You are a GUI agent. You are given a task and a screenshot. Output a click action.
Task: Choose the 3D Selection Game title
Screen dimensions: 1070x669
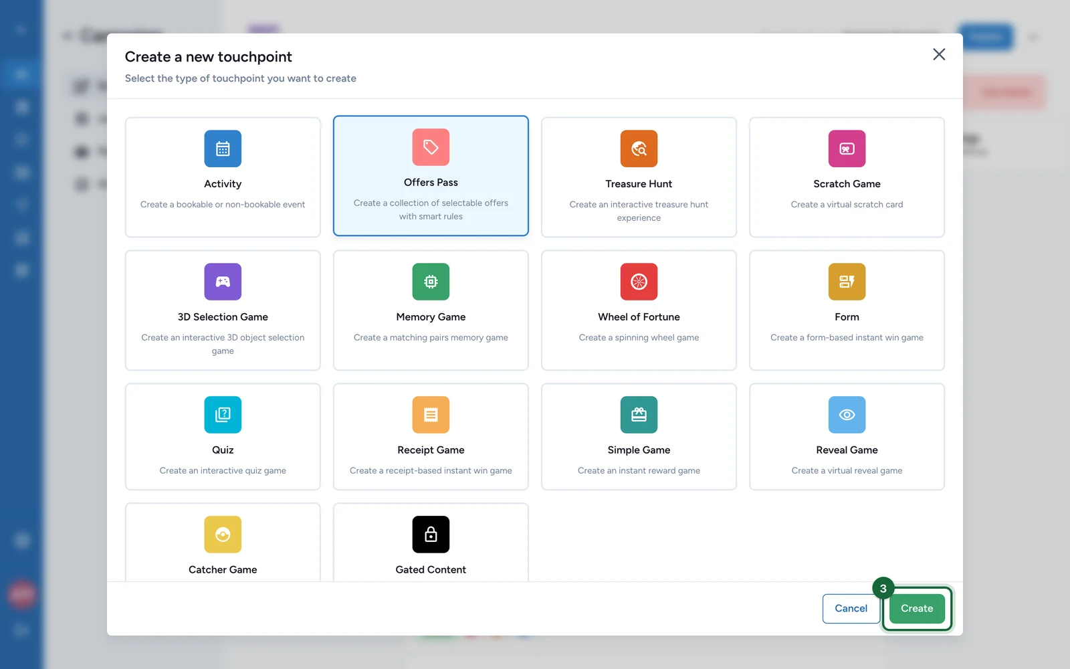point(223,317)
